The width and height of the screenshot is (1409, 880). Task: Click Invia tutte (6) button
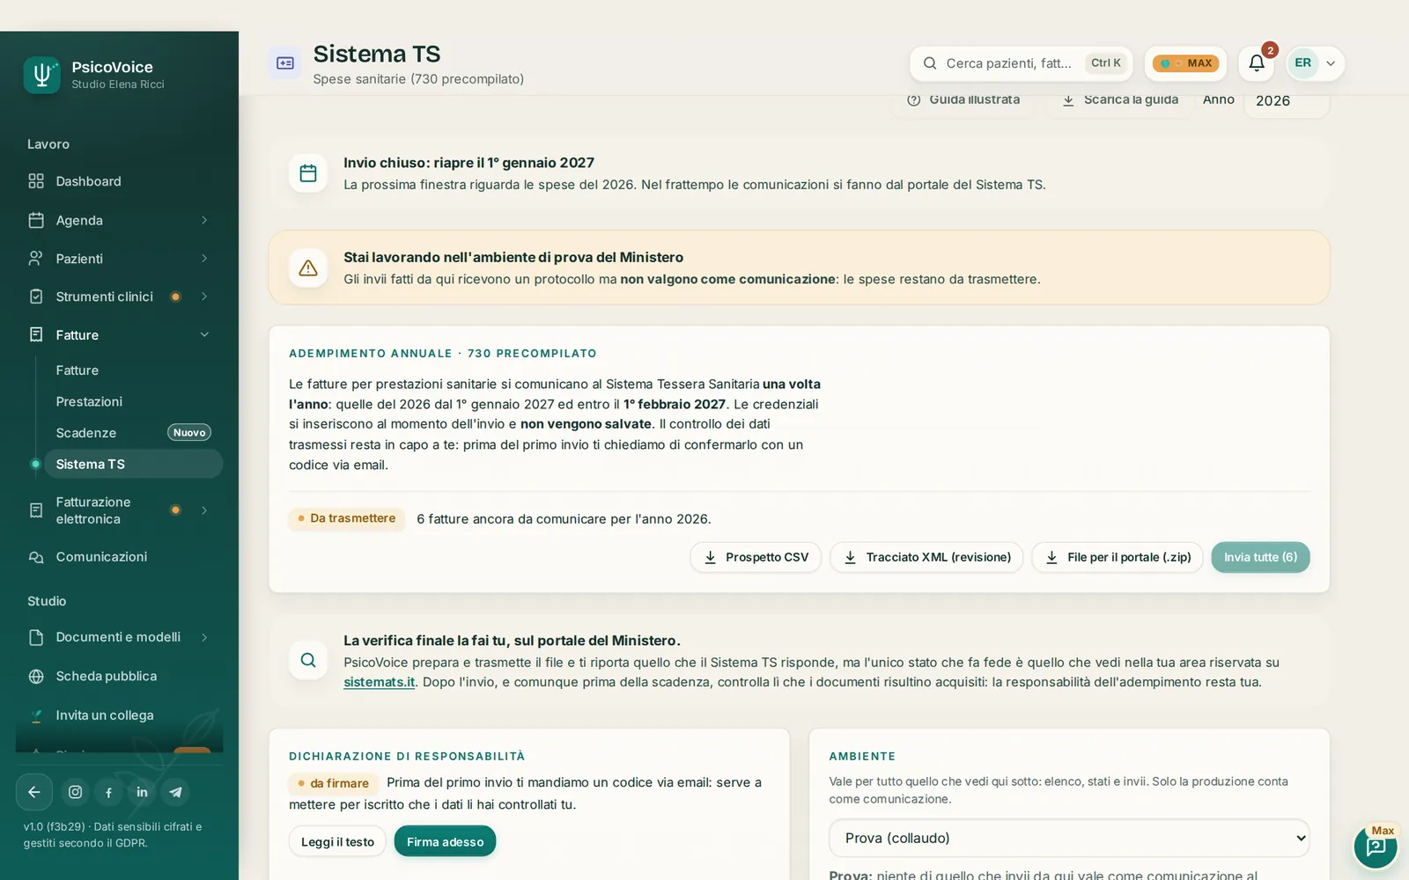tap(1260, 557)
